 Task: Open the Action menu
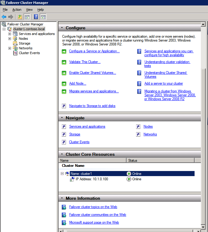17,10
